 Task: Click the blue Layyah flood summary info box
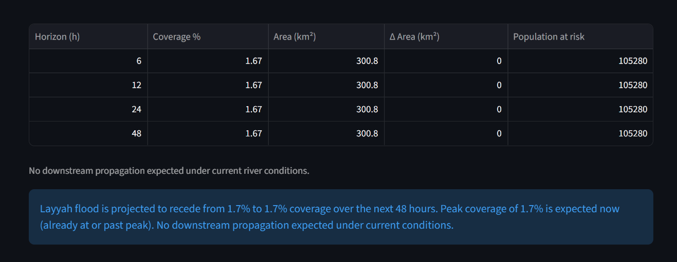pyautogui.click(x=341, y=217)
